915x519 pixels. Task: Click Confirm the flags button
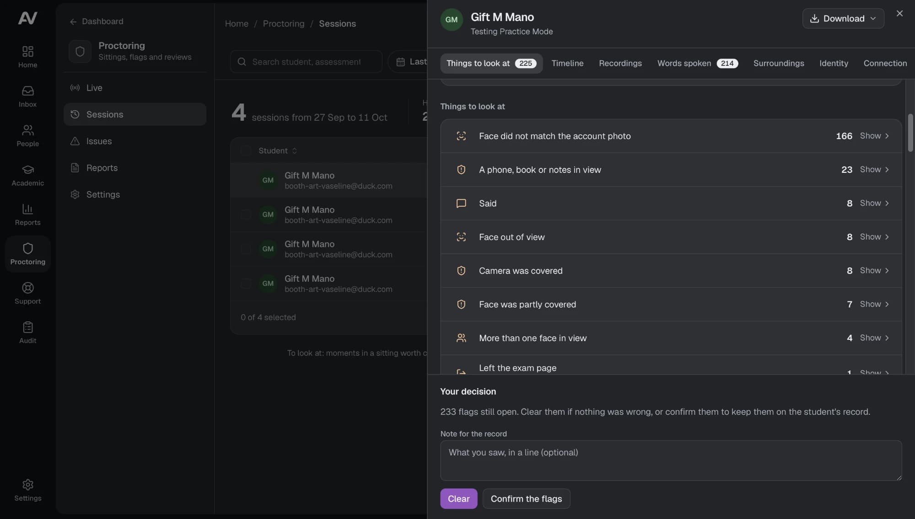point(526,499)
